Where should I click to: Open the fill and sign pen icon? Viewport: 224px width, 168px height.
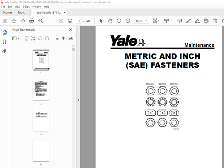click(197, 21)
